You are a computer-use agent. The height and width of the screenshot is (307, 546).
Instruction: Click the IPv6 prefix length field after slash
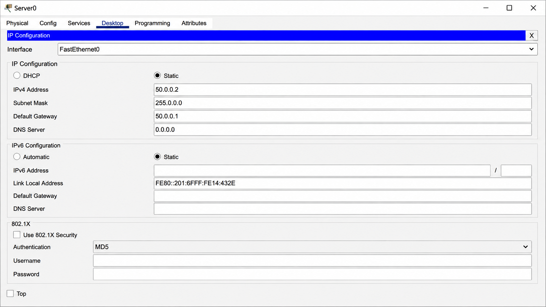coord(516,171)
